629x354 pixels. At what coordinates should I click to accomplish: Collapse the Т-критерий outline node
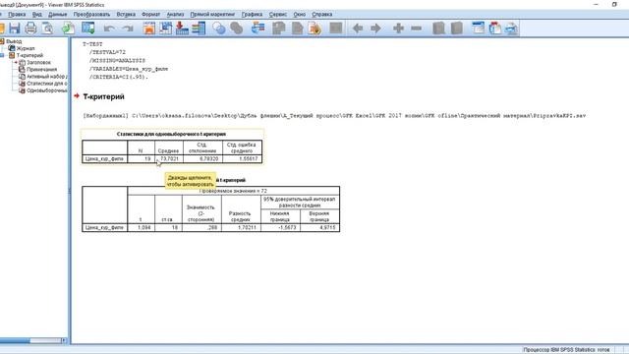(2, 55)
